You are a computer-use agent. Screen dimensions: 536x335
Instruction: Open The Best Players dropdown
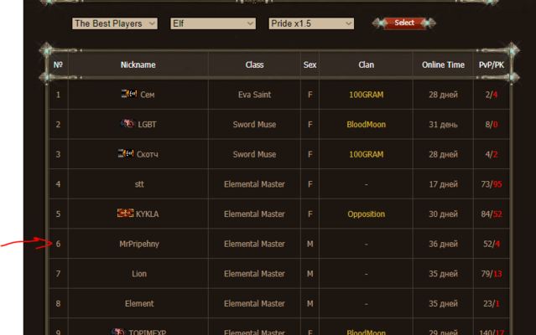115,23
